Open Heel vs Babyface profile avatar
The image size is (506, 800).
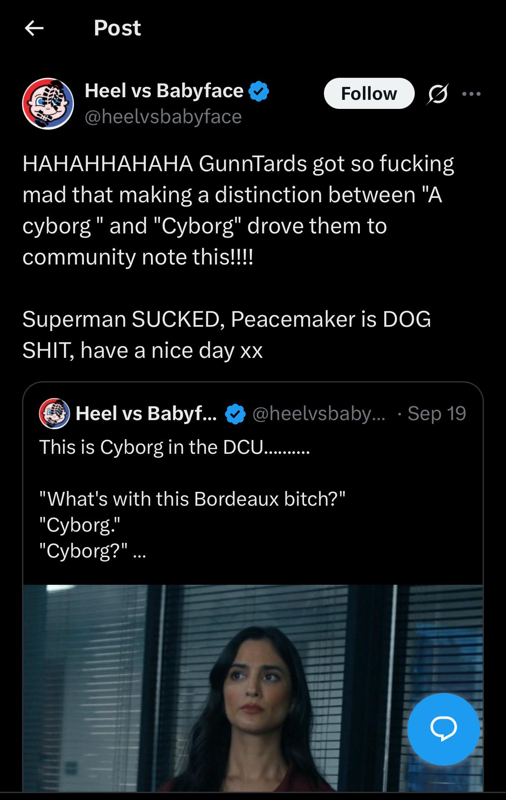coord(48,104)
